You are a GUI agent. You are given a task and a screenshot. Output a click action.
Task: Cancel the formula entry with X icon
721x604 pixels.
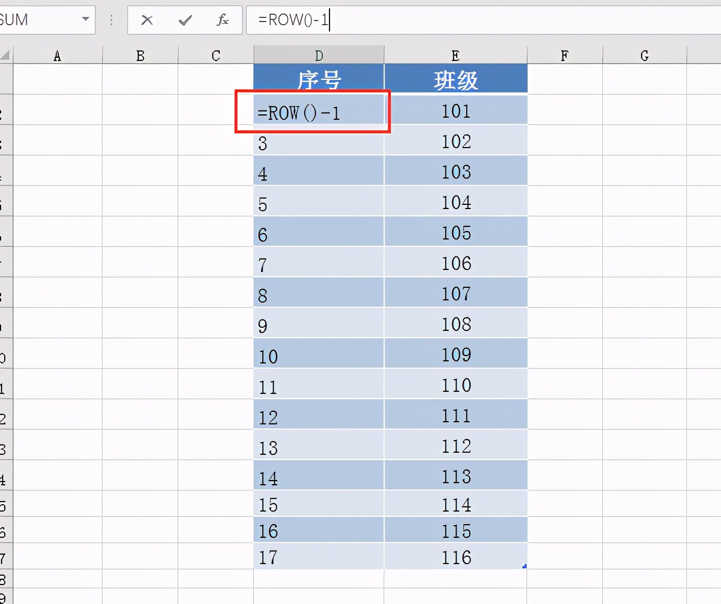(x=147, y=20)
